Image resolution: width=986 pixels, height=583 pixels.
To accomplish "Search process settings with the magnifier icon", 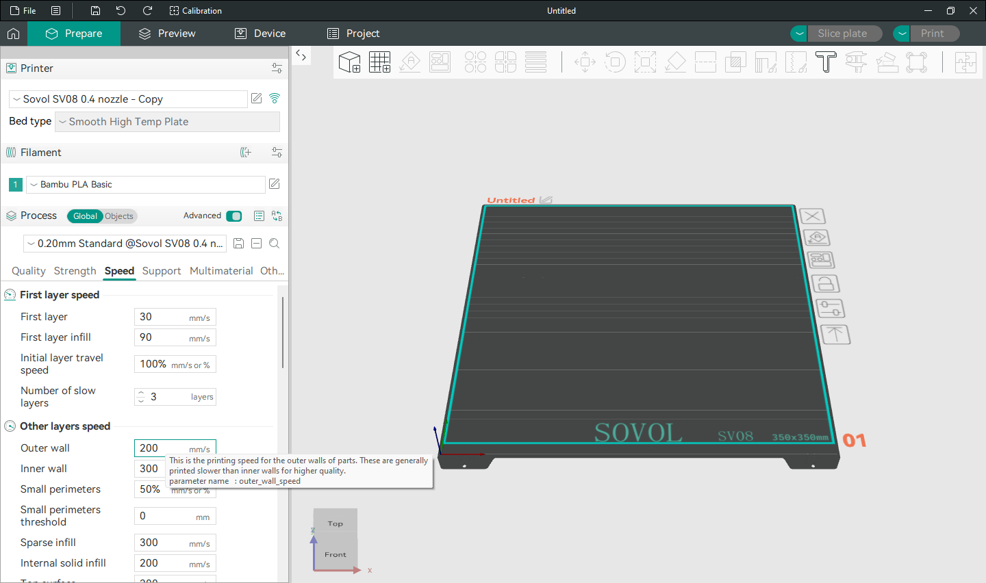I will pos(275,244).
